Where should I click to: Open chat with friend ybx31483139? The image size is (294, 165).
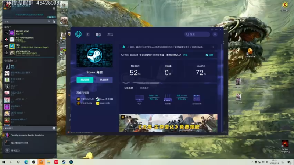tap(30, 53)
